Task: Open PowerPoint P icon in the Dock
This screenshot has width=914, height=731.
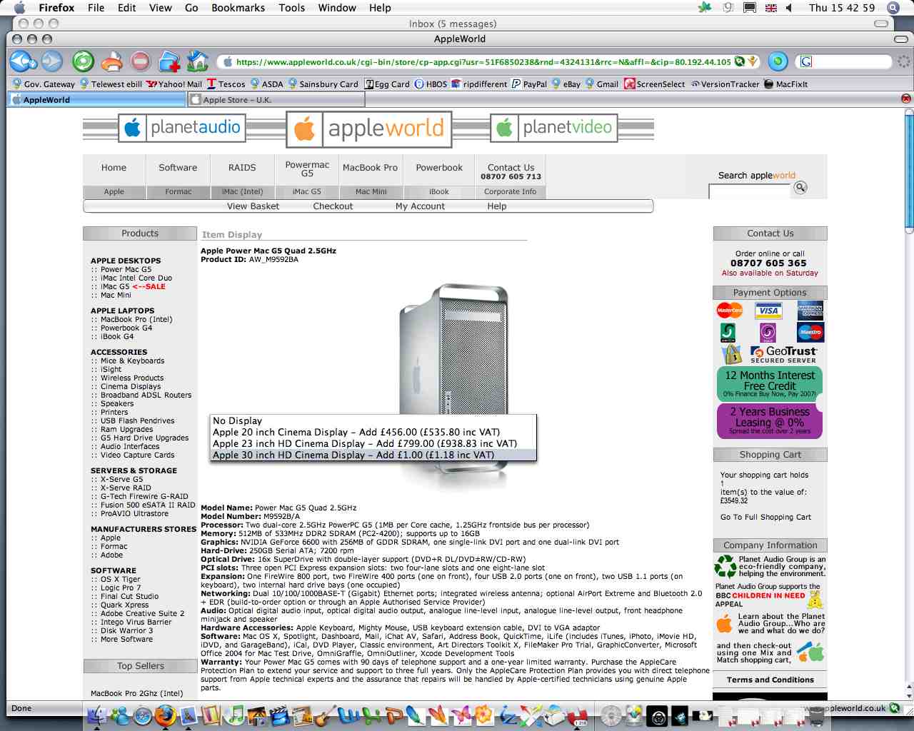Action: pos(393,715)
